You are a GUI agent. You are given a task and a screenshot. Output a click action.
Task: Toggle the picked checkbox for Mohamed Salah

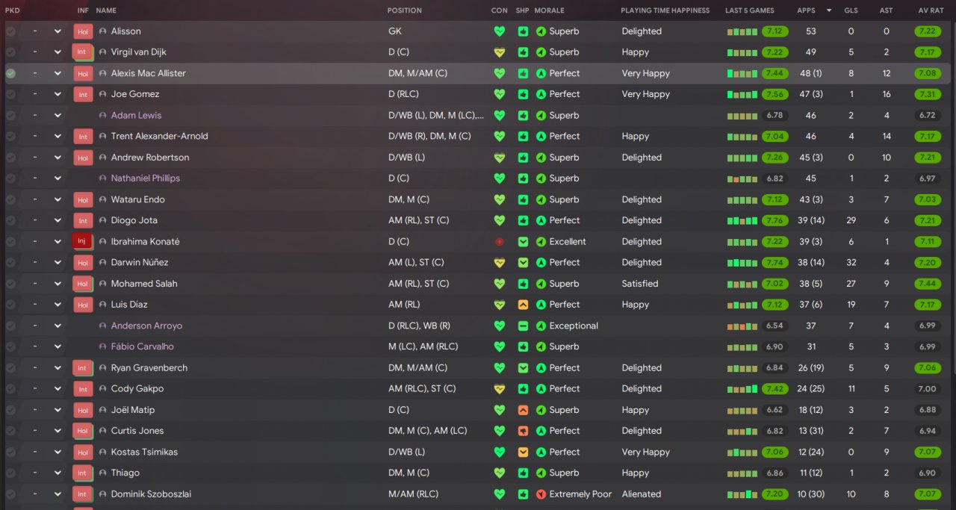10,284
